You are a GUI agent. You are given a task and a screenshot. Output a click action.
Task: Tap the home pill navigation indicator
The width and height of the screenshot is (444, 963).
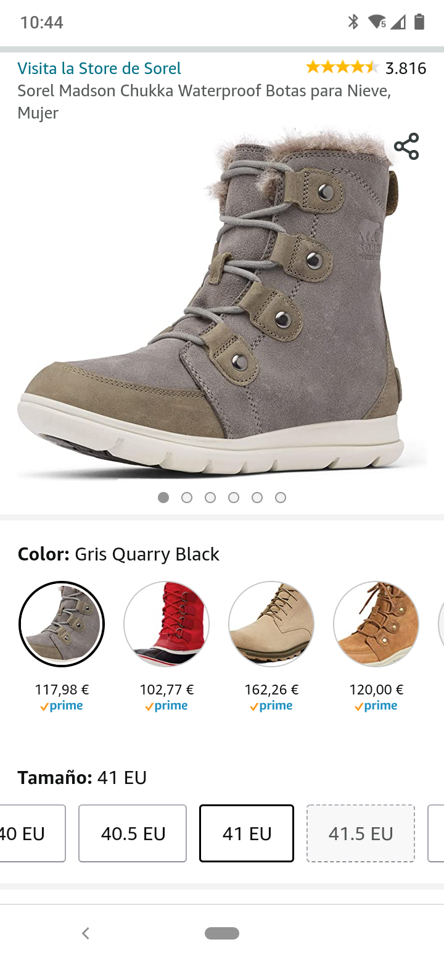pos(222,933)
